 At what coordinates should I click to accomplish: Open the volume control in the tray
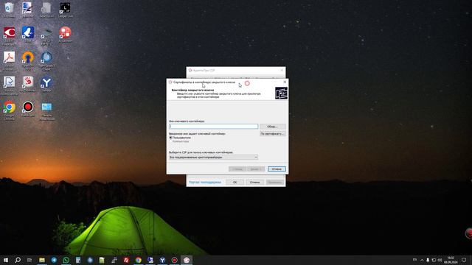[440, 260]
